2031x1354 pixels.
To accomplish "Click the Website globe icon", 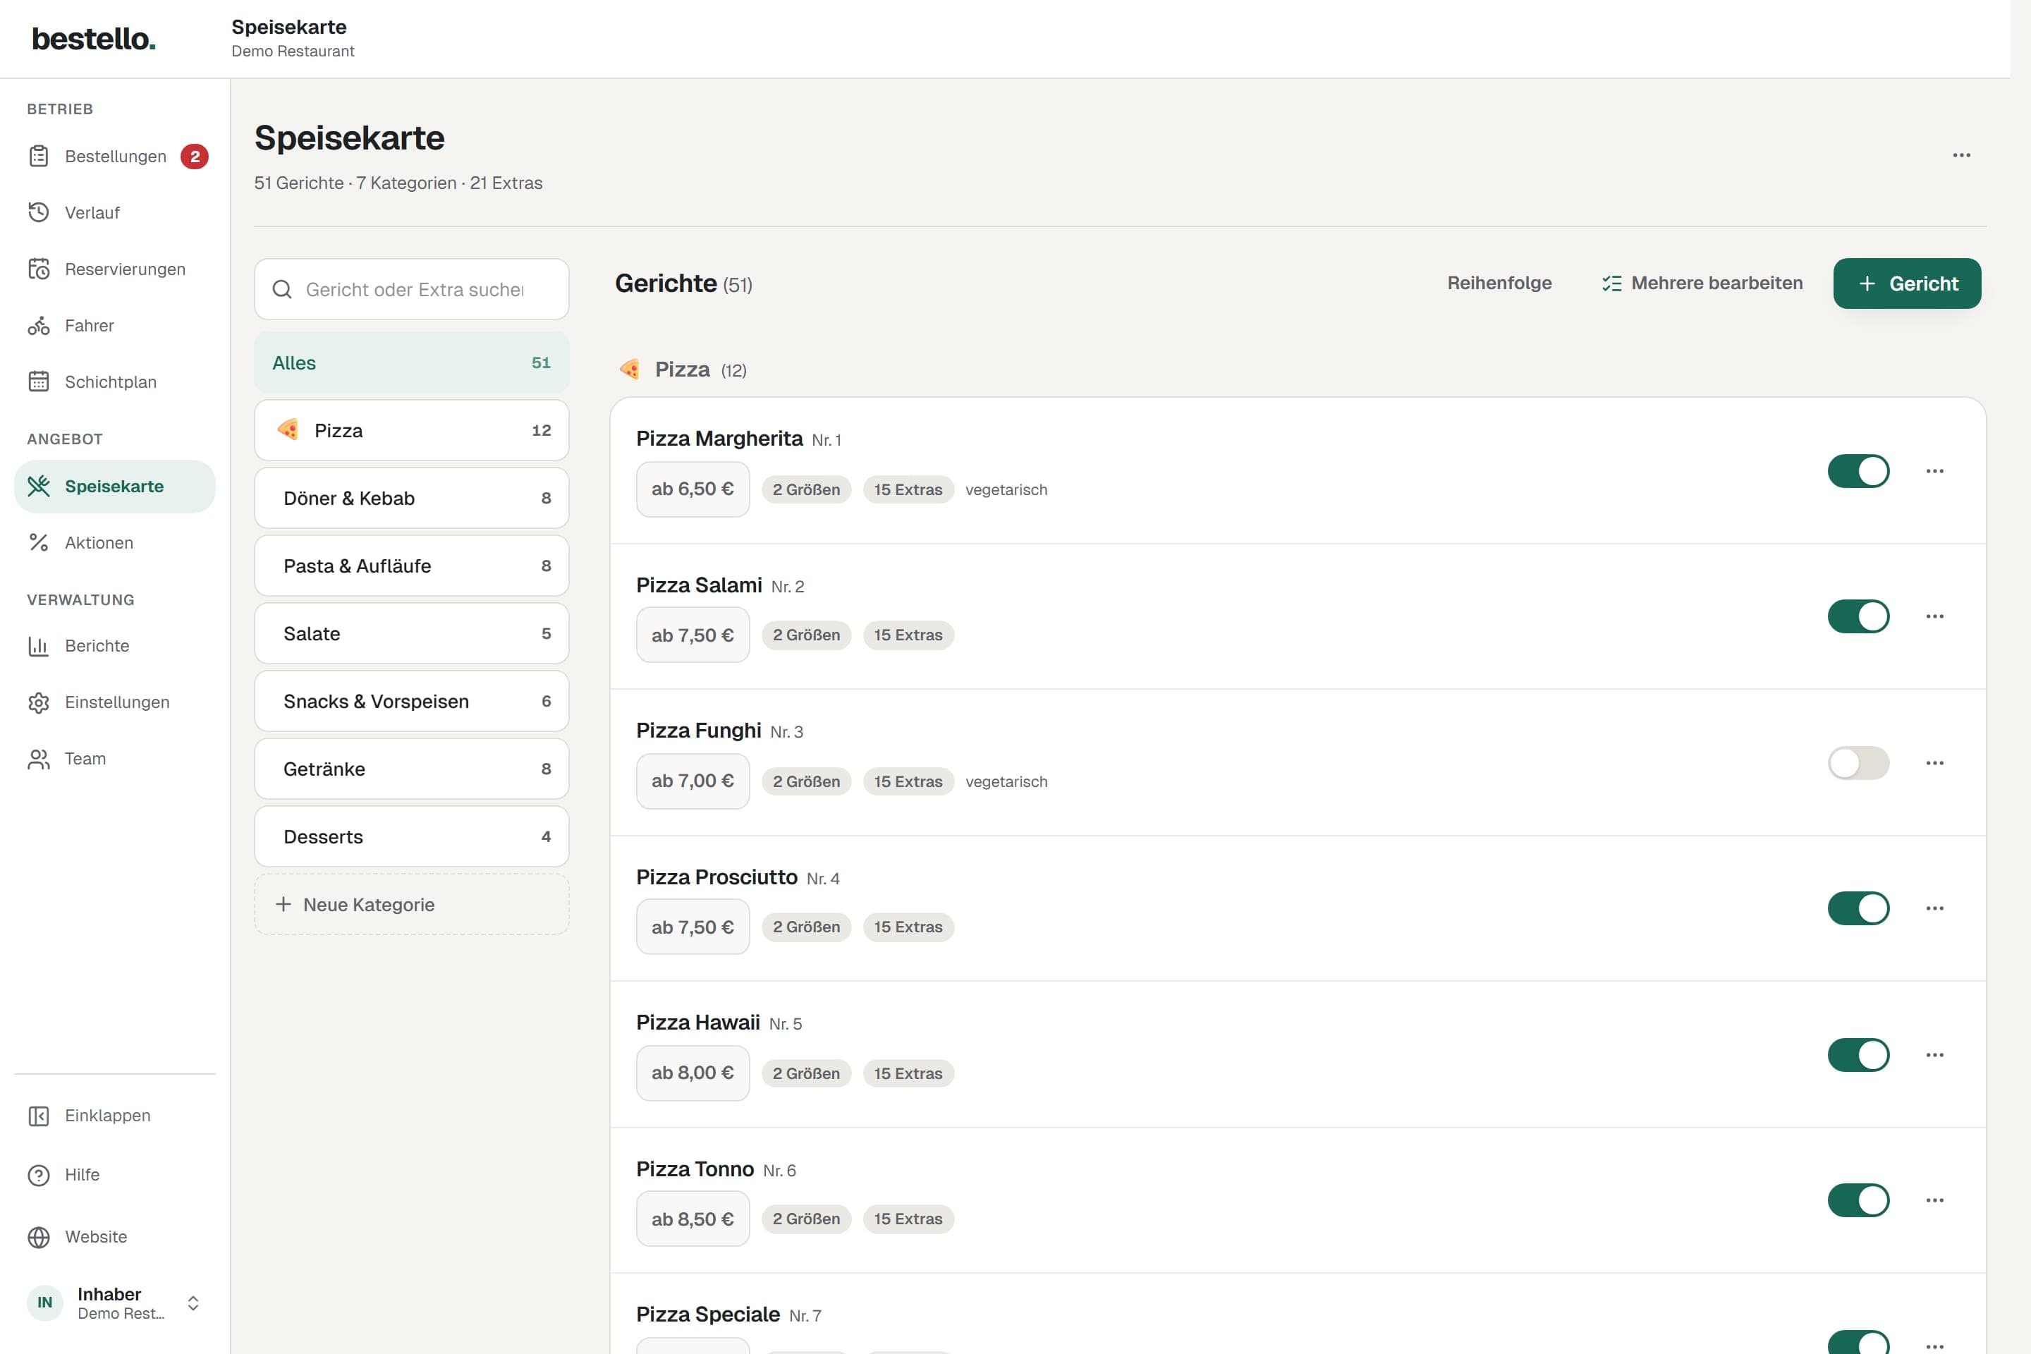I will [38, 1236].
